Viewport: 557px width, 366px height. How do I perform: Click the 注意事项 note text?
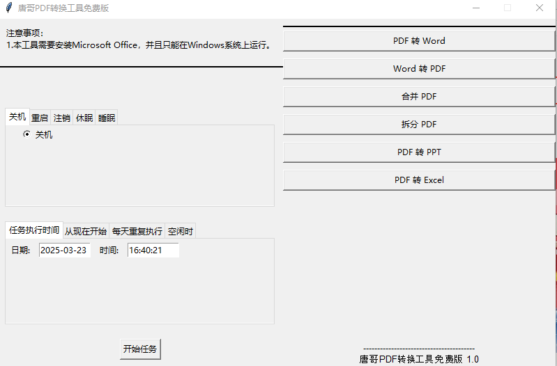click(139, 39)
